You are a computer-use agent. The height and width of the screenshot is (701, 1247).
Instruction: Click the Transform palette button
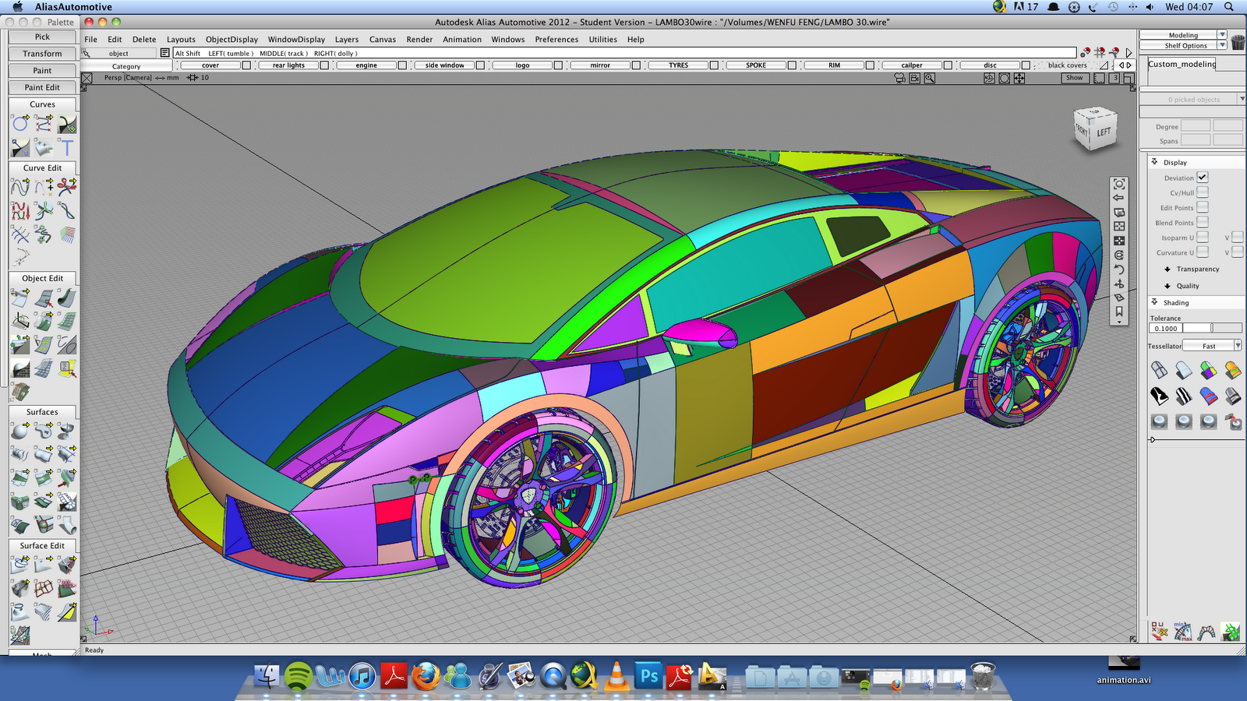[x=42, y=54]
